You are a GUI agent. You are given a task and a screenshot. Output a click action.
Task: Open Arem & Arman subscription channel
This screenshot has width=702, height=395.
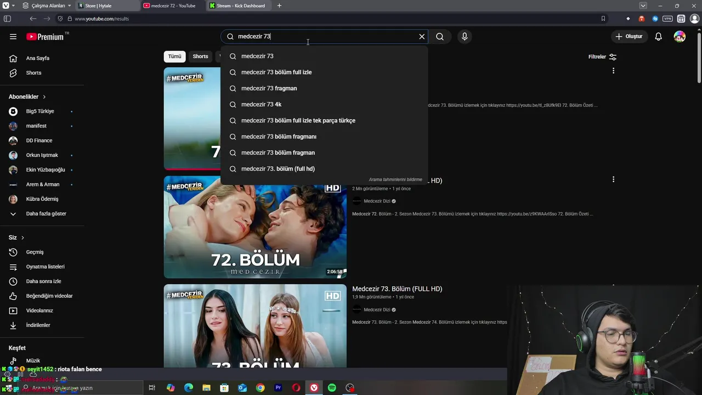pos(42,184)
